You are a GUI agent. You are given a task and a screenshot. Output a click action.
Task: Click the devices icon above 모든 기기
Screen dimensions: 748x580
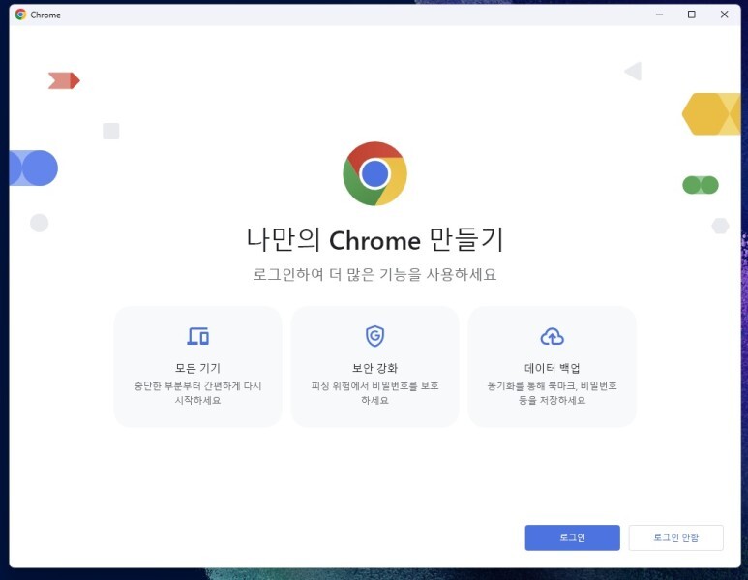tap(198, 336)
